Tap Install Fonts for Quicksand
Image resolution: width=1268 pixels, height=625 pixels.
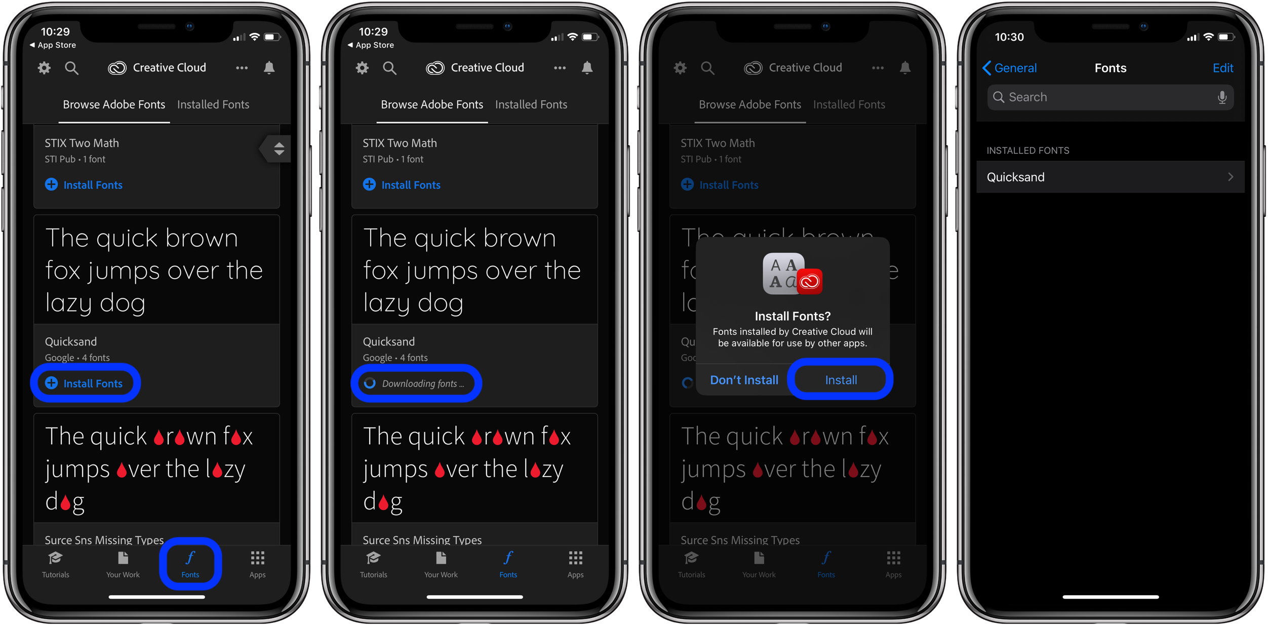(87, 383)
